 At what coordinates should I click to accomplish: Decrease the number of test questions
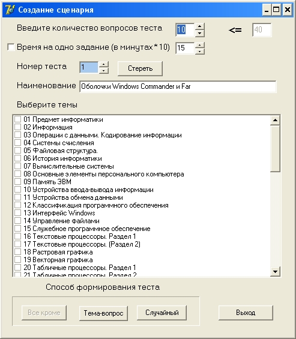pos(200,33)
